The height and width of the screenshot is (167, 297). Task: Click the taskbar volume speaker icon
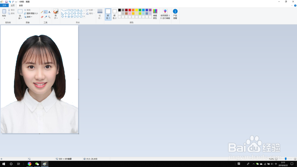click(x=272, y=164)
